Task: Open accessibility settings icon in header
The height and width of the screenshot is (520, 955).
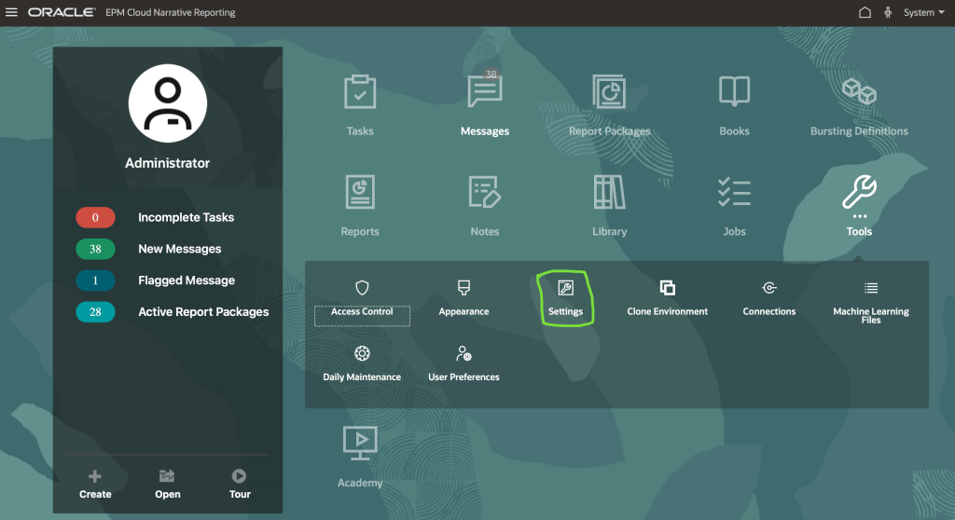Action: pos(888,13)
